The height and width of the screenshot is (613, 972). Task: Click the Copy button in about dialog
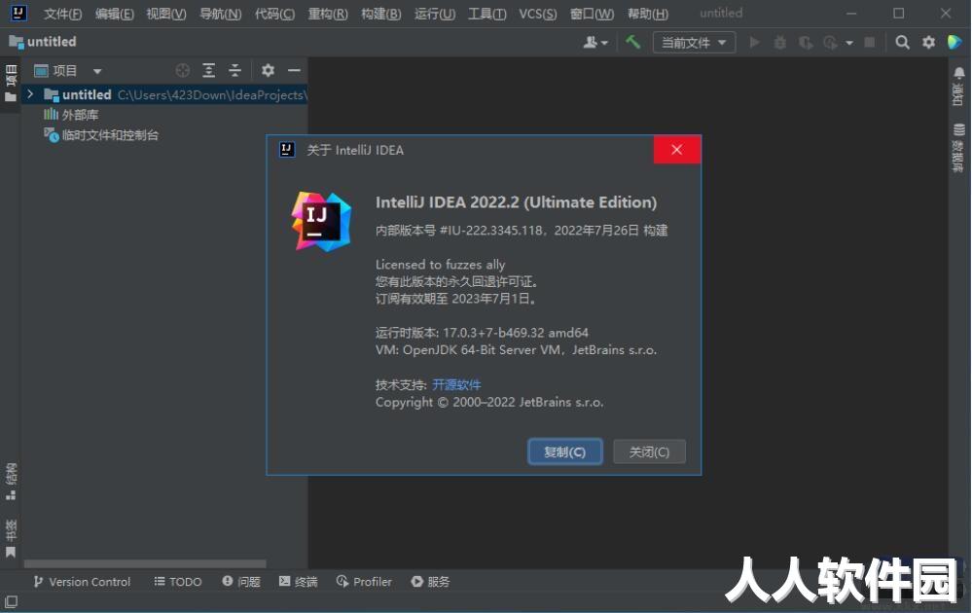point(564,451)
